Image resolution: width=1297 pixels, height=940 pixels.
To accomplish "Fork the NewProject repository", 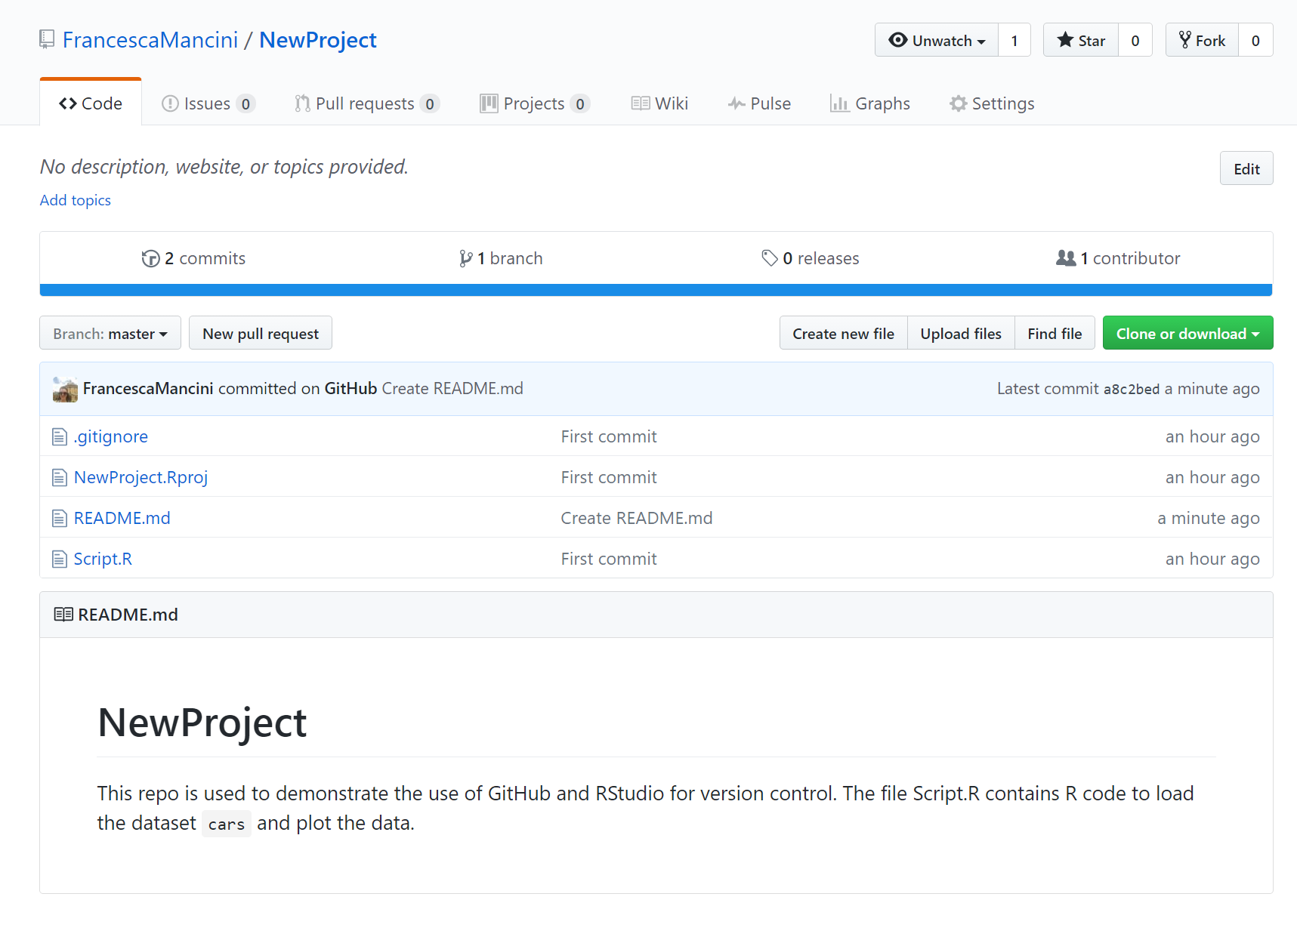I will pyautogui.click(x=1202, y=40).
